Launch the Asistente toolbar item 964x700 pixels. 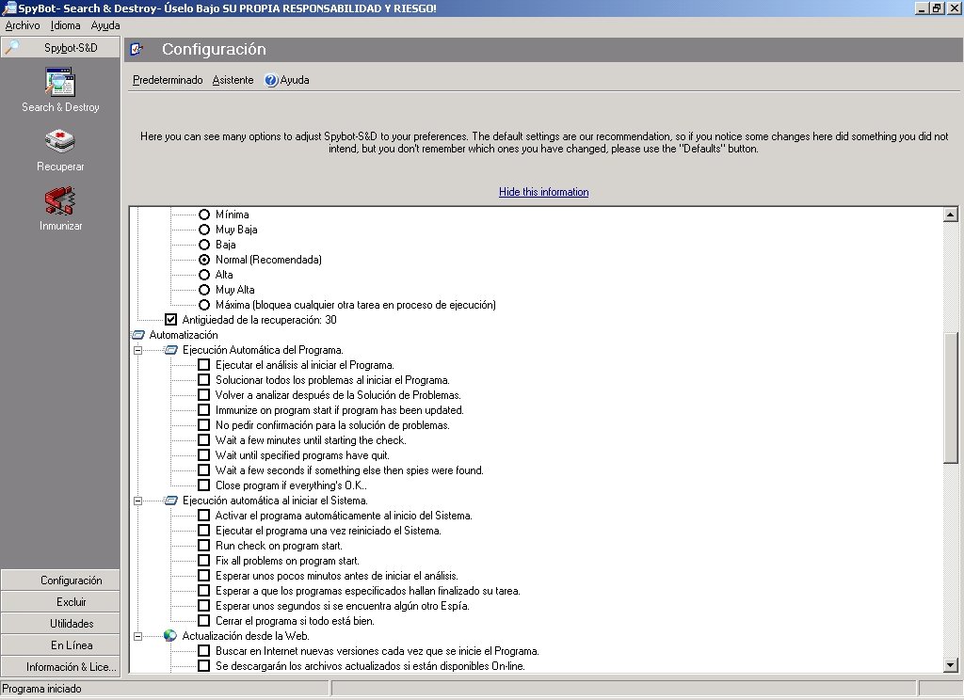233,80
